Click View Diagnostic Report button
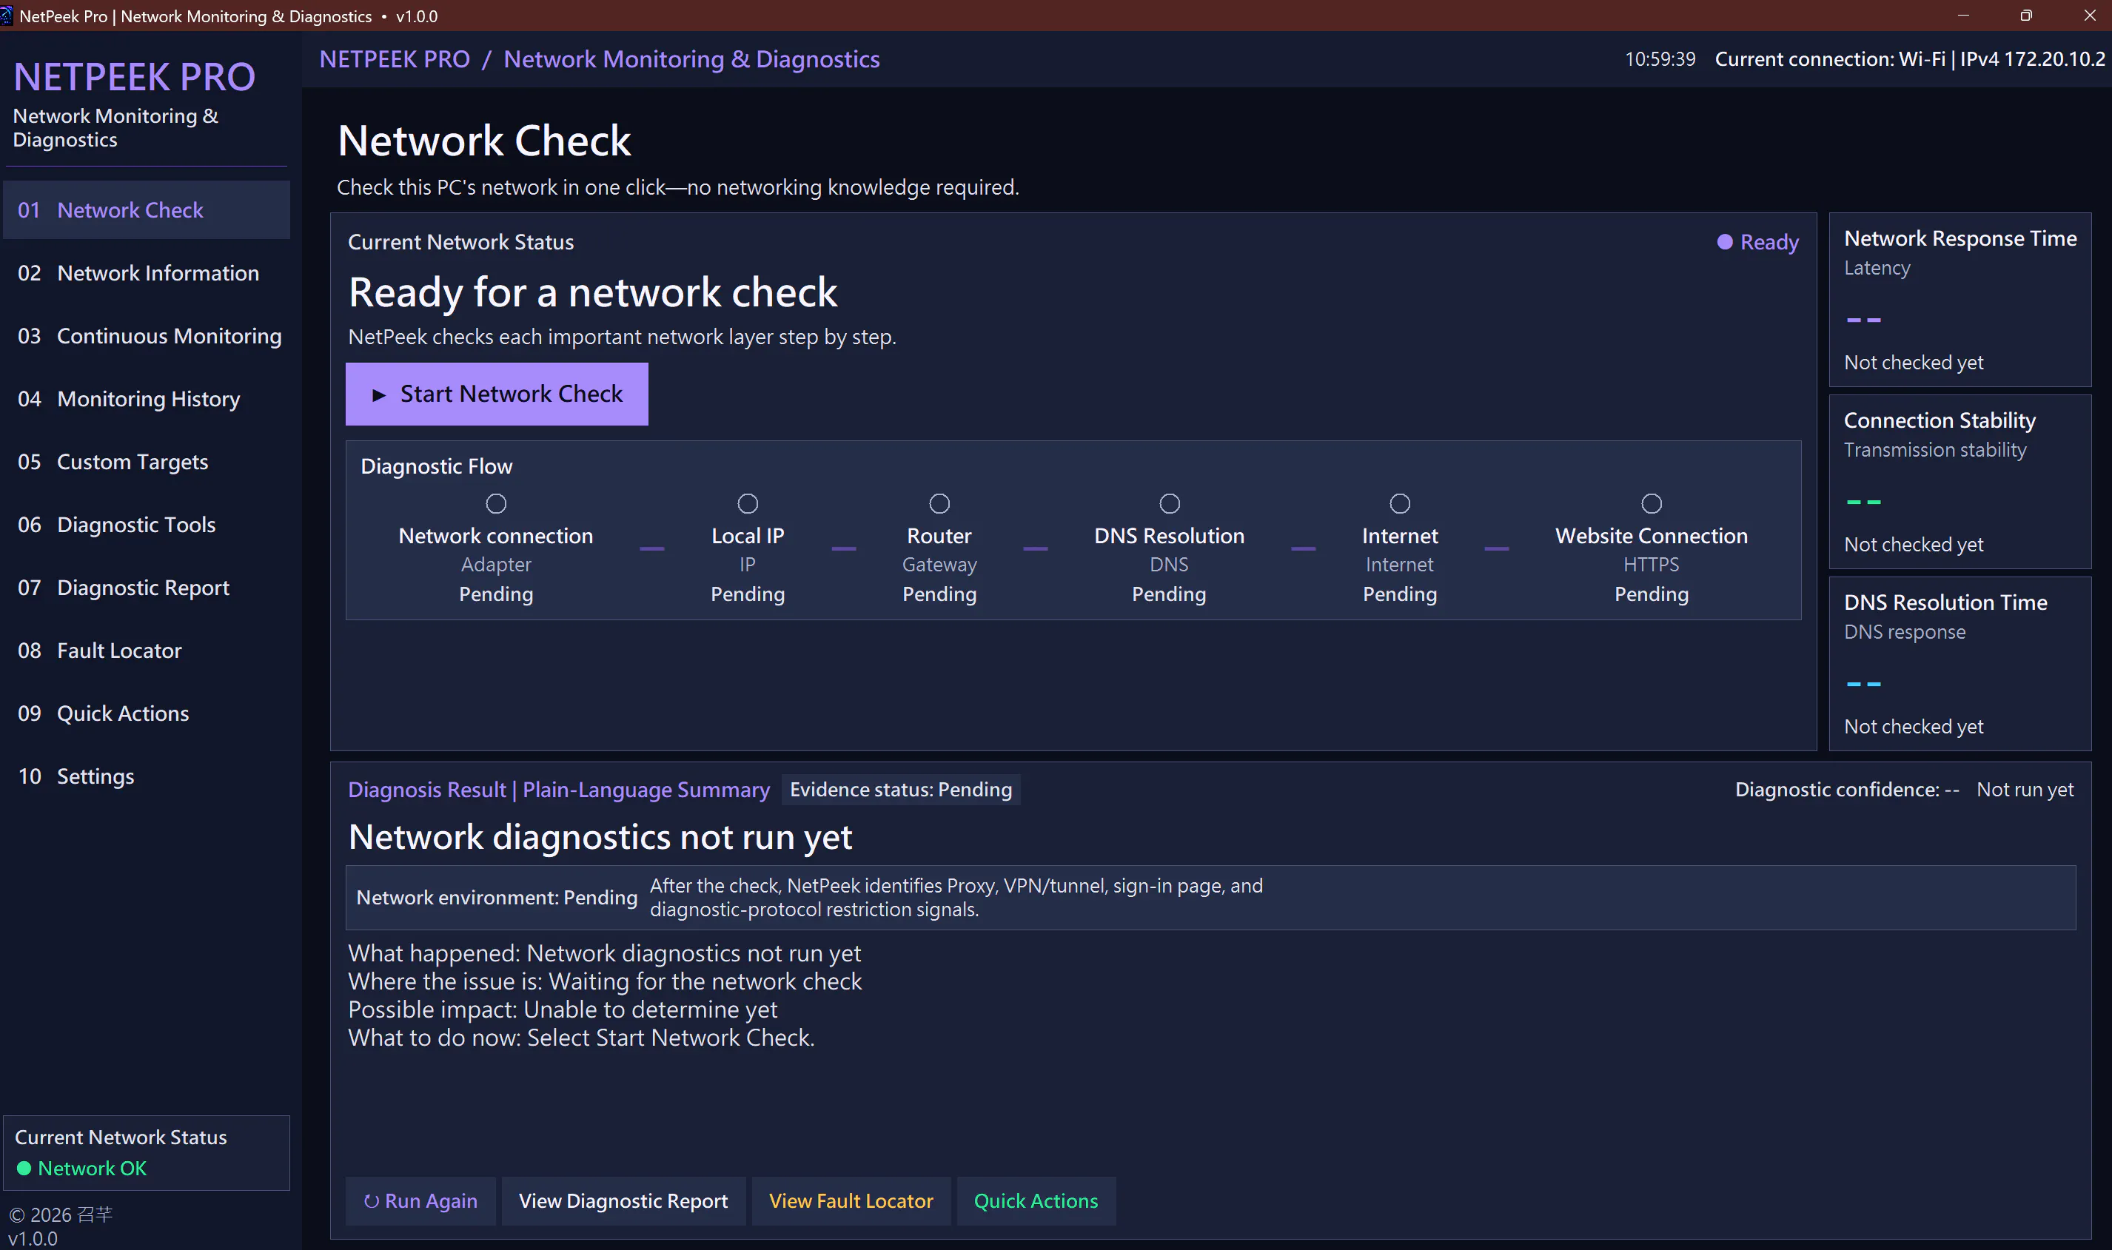The height and width of the screenshot is (1250, 2112). pyautogui.click(x=623, y=1200)
